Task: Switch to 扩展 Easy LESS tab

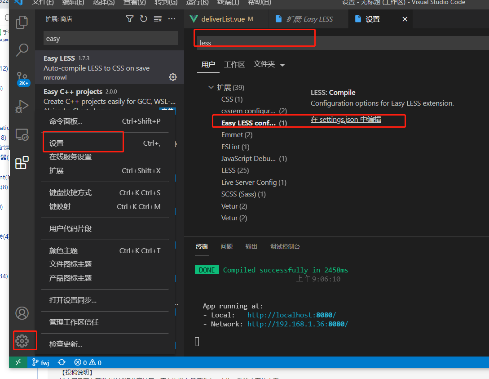Action: [x=309, y=19]
